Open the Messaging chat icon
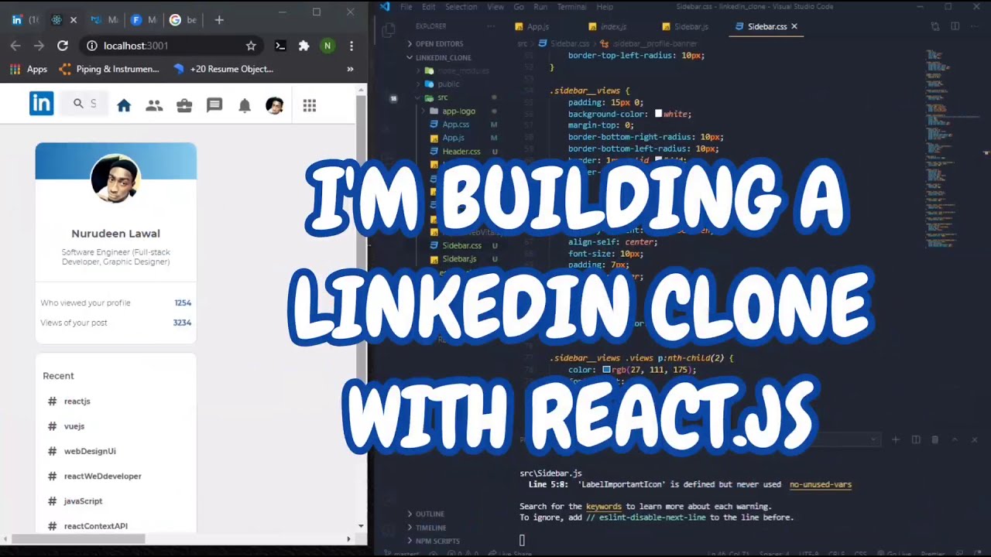 (x=214, y=106)
